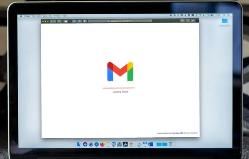Open Microsoft Word in the dock
Viewport: 249px width, 159px height.
pyautogui.click(x=151, y=144)
